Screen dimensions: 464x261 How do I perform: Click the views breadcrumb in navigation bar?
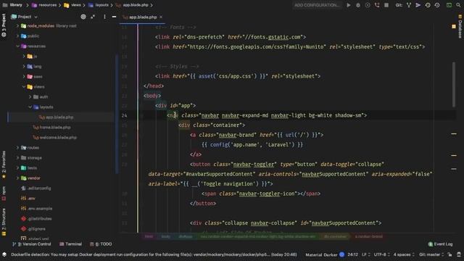(72, 5)
